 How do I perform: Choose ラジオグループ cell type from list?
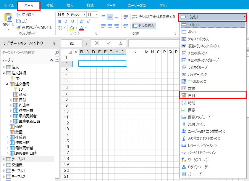[198, 68]
